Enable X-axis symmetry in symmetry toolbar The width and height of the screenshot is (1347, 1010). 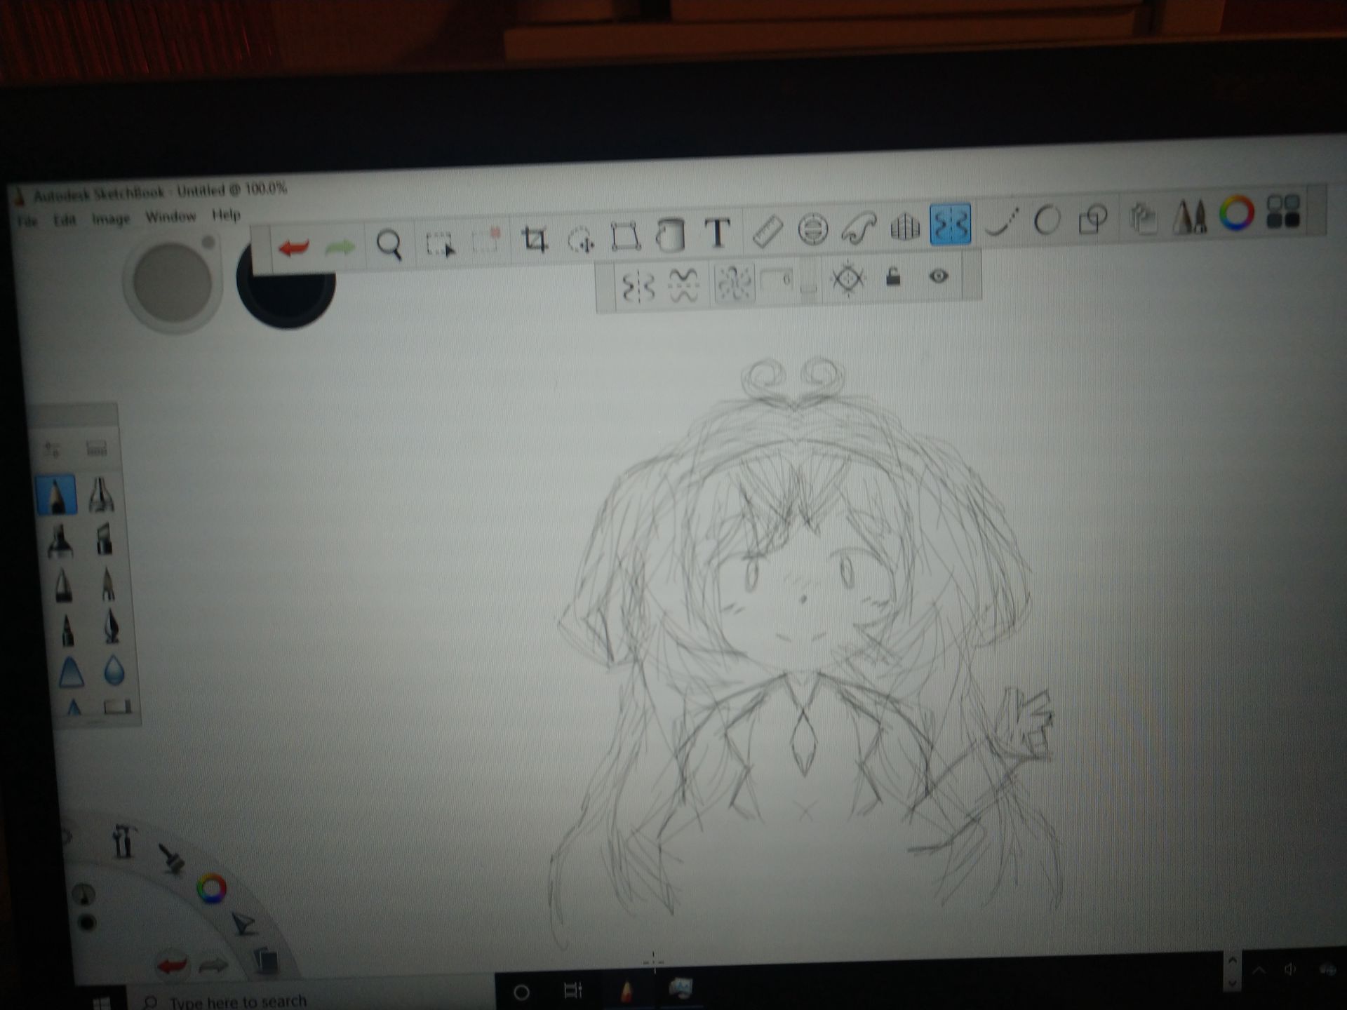pyautogui.click(x=683, y=285)
